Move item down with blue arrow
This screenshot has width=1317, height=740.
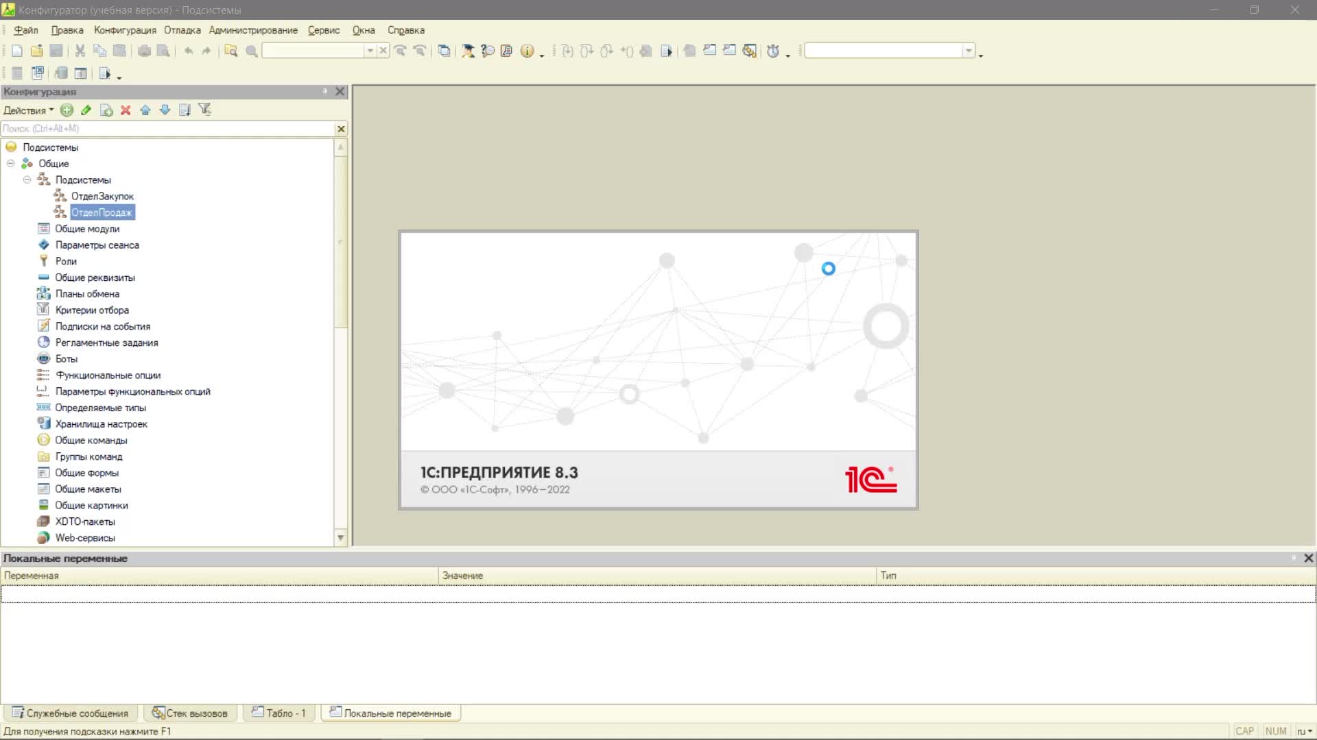pos(165,110)
